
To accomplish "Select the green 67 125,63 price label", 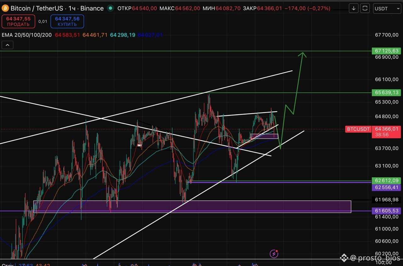I will click(x=387, y=51).
